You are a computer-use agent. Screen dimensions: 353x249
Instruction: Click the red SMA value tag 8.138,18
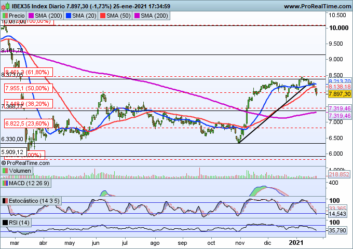[x=340, y=87]
